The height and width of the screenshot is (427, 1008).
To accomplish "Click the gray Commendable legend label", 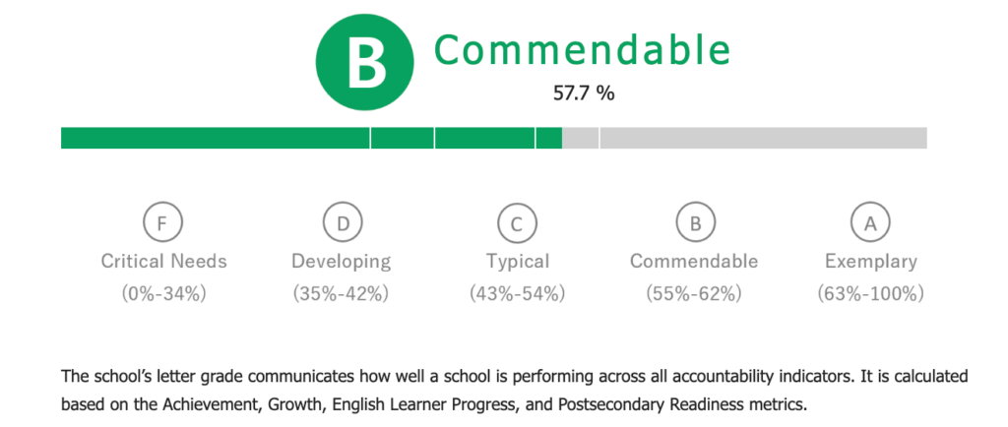I will coord(694,262).
